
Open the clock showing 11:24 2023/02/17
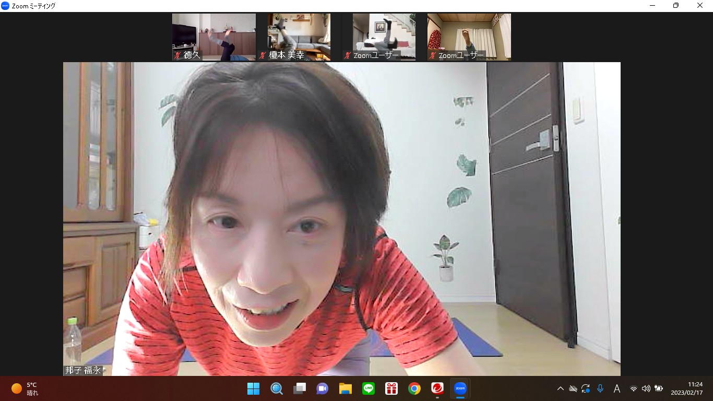pos(687,388)
